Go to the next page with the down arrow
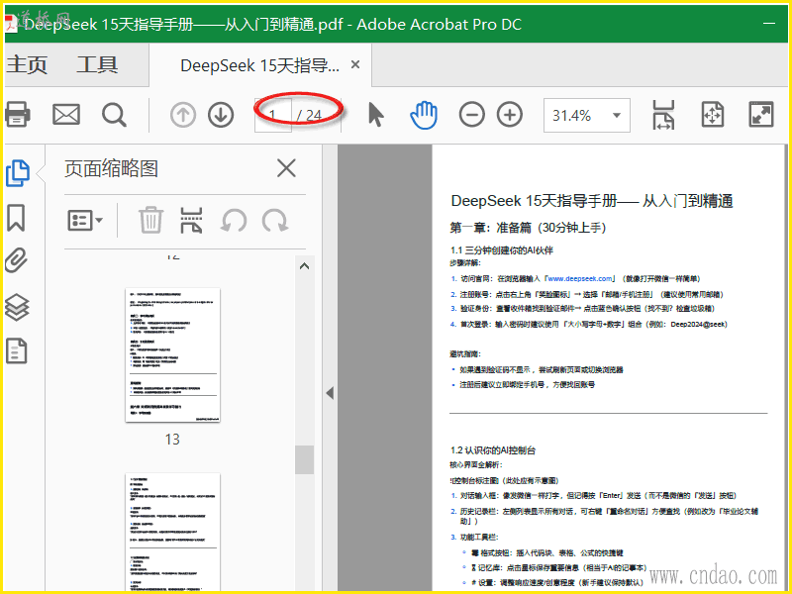This screenshot has width=792, height=594. pyautogui.click(x=221, y=115)
